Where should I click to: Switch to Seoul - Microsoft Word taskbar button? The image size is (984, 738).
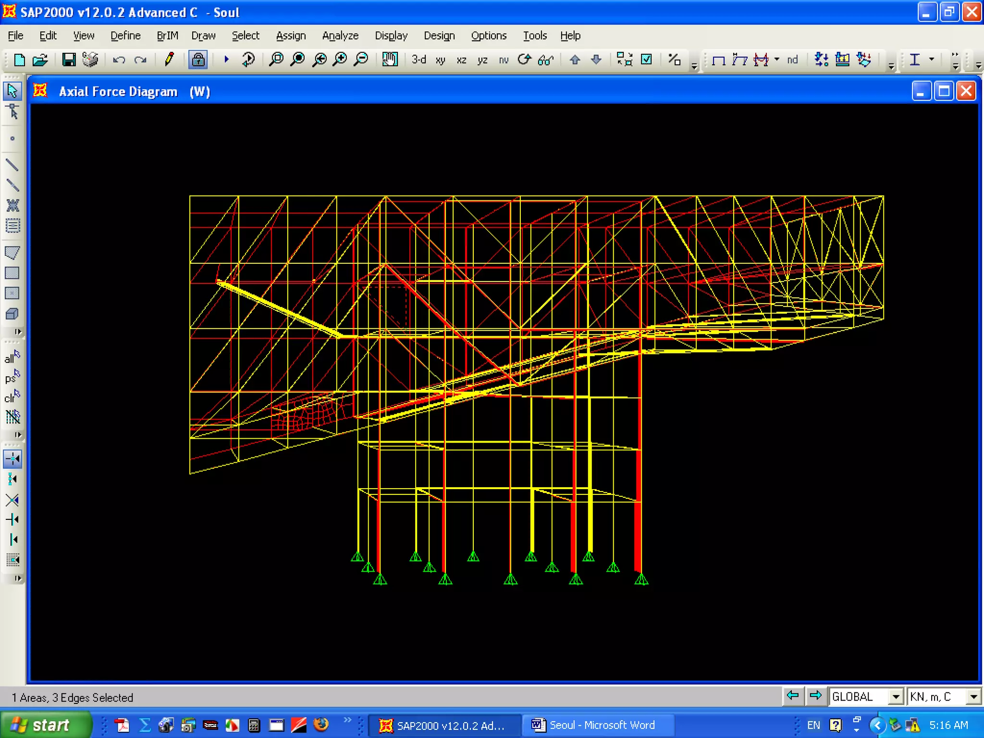point(595,725)
